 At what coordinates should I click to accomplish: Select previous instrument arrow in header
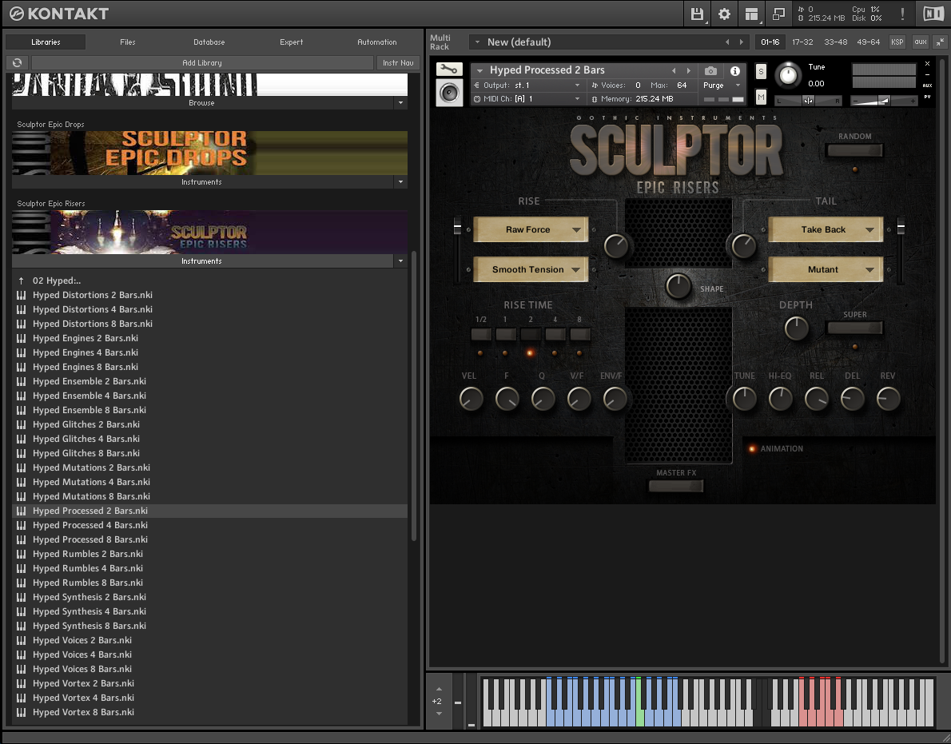click(x=673, y=71)
